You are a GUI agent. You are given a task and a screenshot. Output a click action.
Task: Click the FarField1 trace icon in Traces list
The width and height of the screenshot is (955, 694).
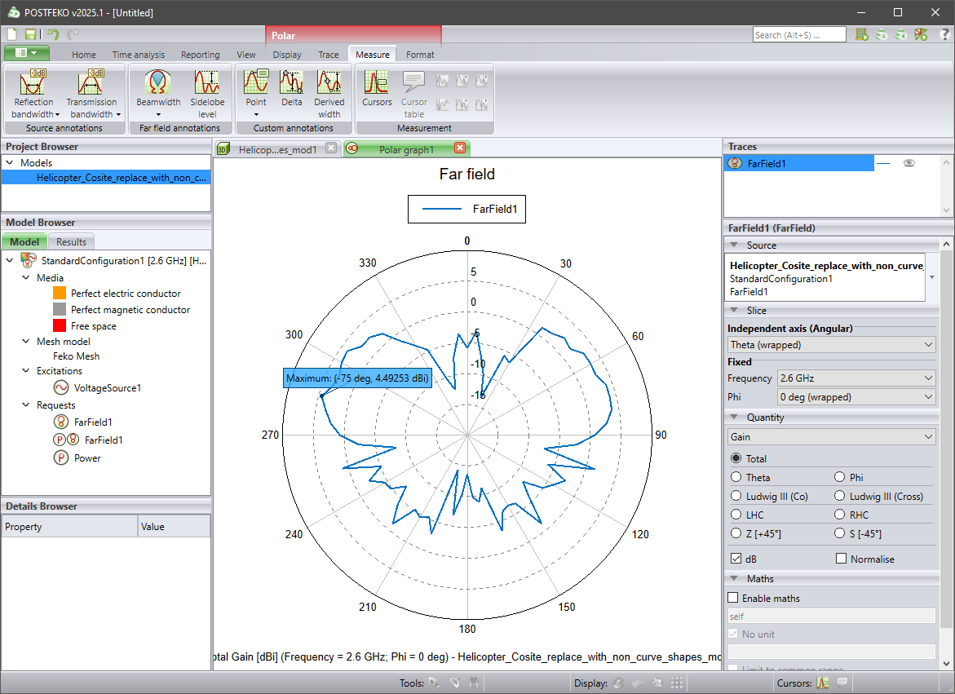pos(735,163)
